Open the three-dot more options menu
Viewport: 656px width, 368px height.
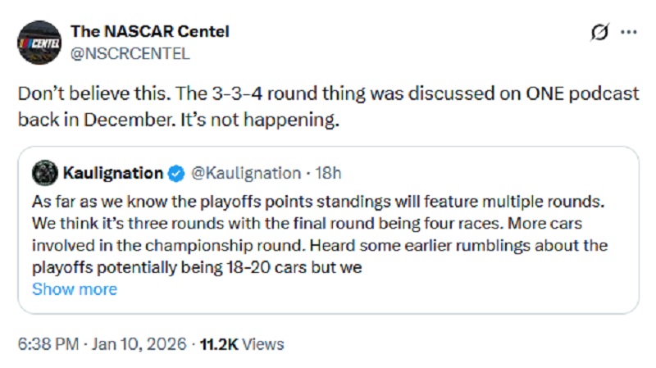point(629,33)
